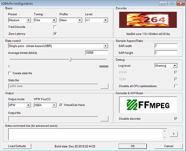This screenshot has height=151, width=186.
Task: Toggle the SSIM checkbox
Action: point(176,79)
